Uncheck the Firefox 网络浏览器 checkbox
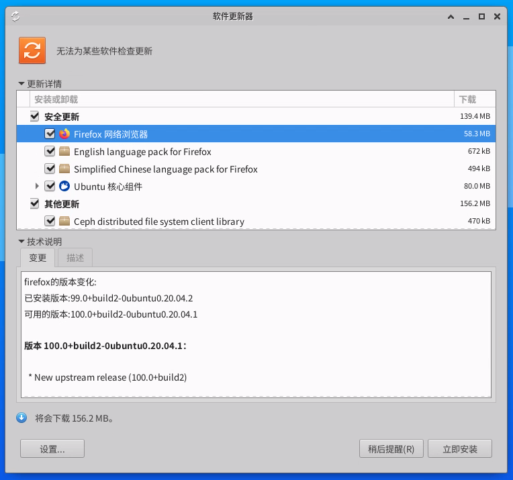The height and width of the screenshot is (480, 513). (x=50, y=134)
